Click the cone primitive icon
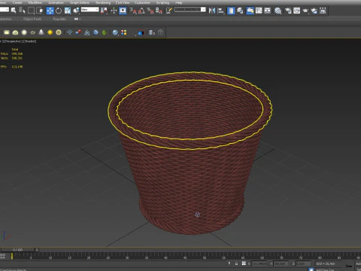The height and width of the screenshot is (271, 361). (x=41, y=32)
